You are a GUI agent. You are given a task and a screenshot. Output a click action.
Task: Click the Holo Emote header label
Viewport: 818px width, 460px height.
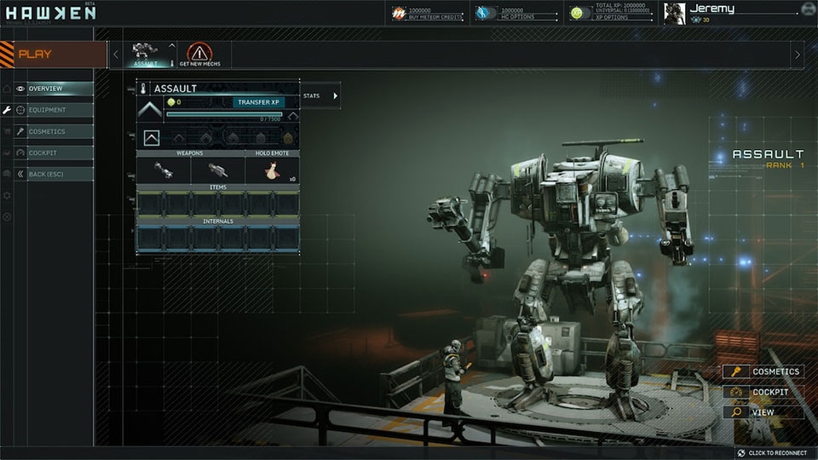pos(273,153)
